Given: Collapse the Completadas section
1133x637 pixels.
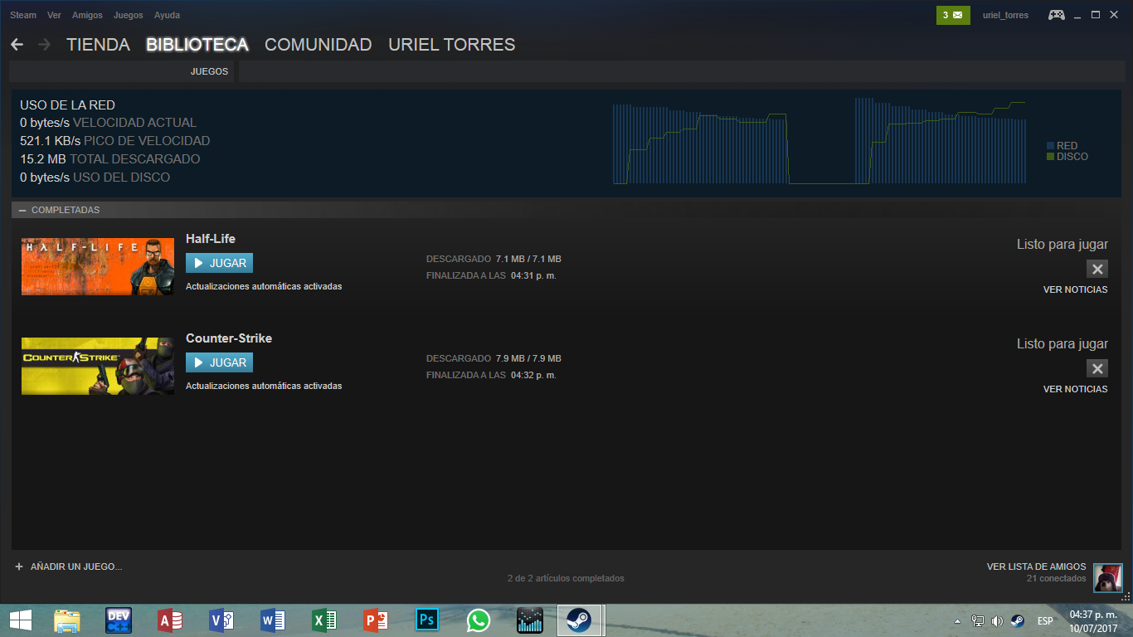Looking at the screenshot, I should pos(22,211).
